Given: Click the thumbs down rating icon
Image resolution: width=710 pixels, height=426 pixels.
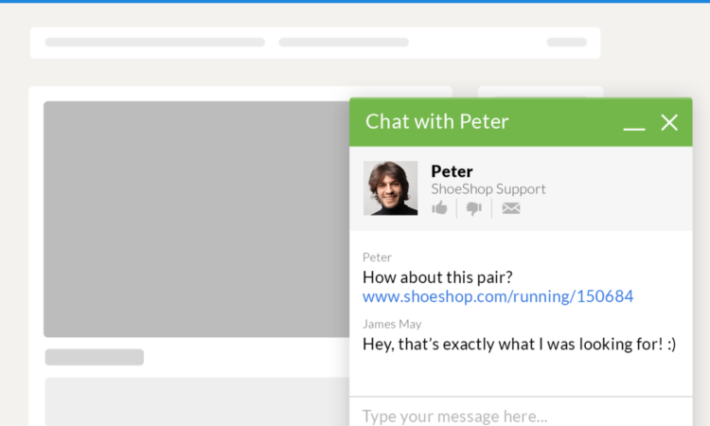Looking at the screenshot, I should (474, 208).
